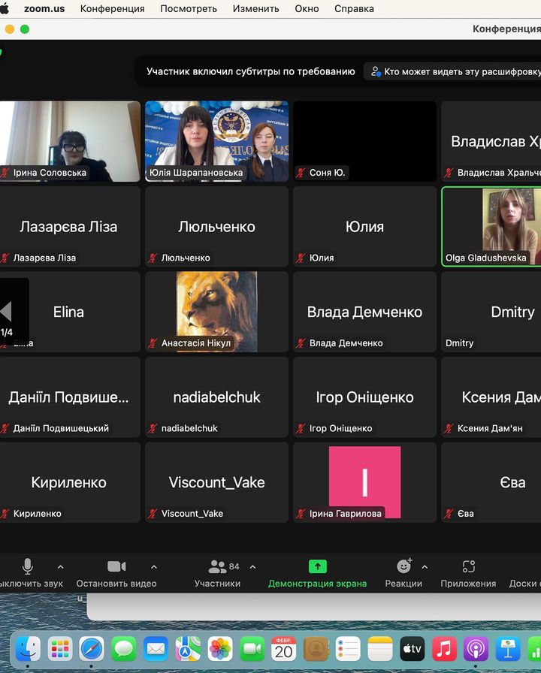Click muted mic icon beside Viscount_Vake label
541x673 pixels.
[x=153, y=514]
